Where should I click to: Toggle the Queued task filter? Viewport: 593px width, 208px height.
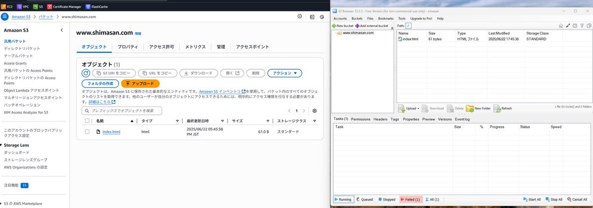[365, 199]
